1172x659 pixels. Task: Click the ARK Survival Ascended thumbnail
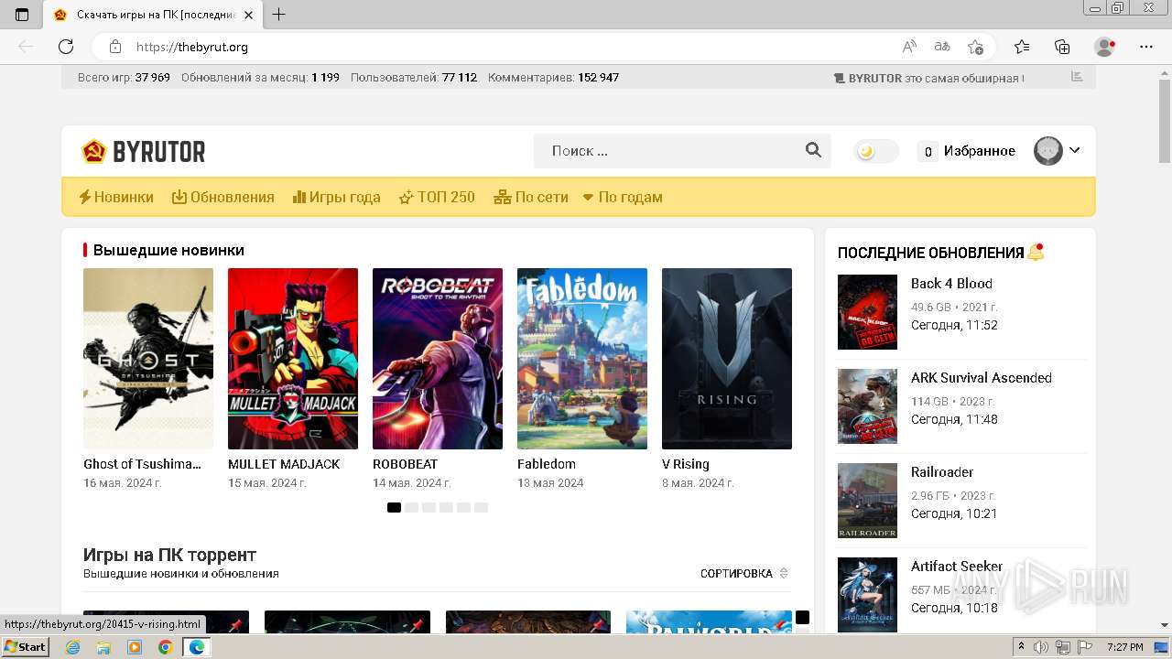coord(867,406)
